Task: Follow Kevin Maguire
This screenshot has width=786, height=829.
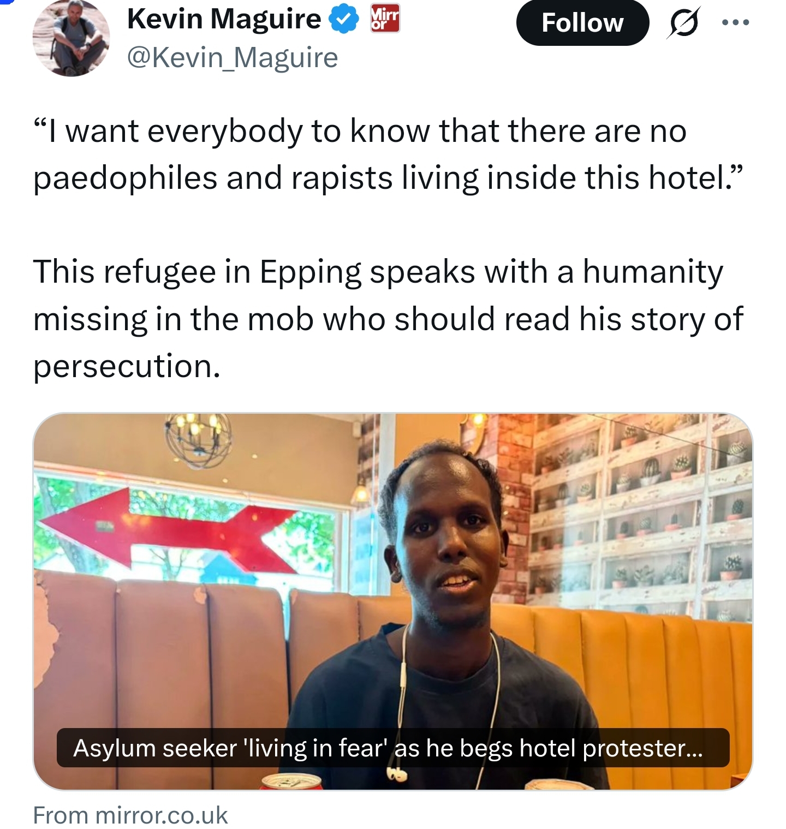Action: pos(582,22)
